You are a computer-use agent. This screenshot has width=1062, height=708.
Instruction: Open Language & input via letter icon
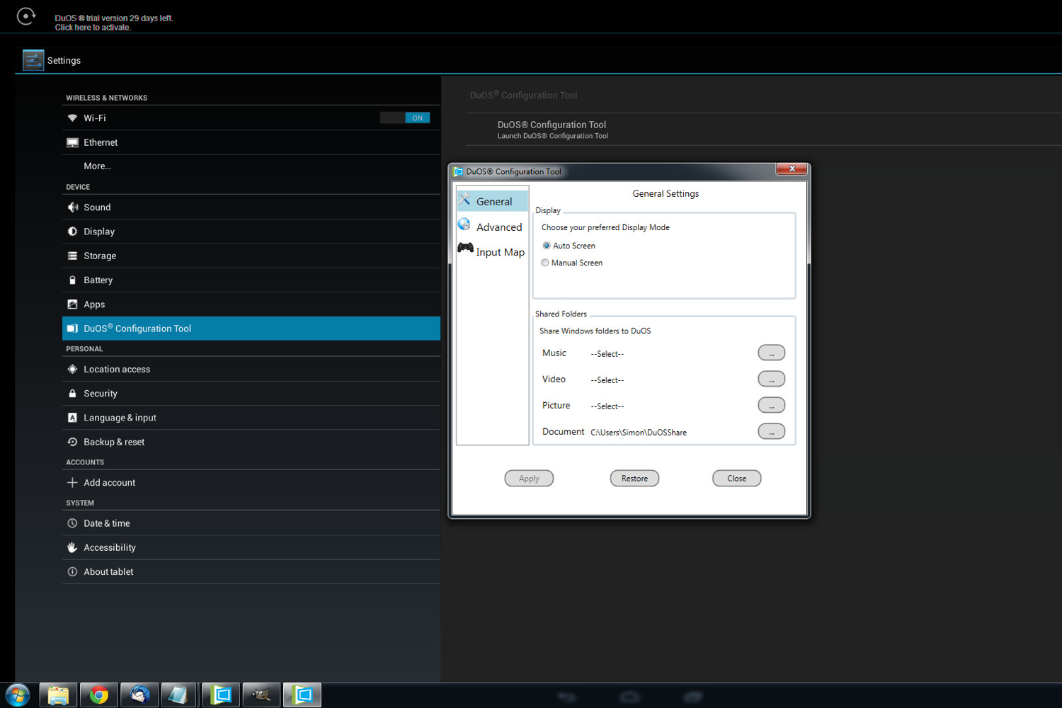coord(72,418)
